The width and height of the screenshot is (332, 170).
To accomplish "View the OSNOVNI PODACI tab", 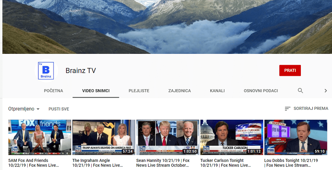I will click(x=261, y=91).
